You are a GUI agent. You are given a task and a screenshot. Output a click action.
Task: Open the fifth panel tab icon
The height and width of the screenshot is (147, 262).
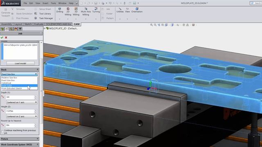click(x=20, y=29)
